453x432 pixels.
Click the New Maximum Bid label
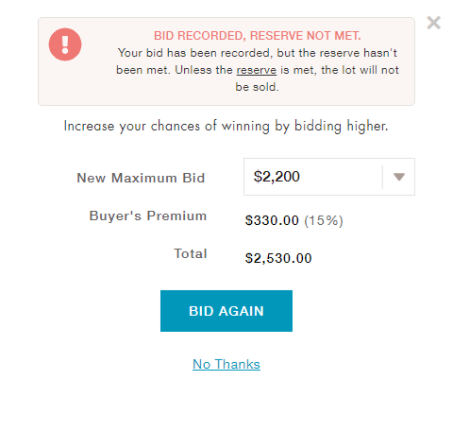141,178
